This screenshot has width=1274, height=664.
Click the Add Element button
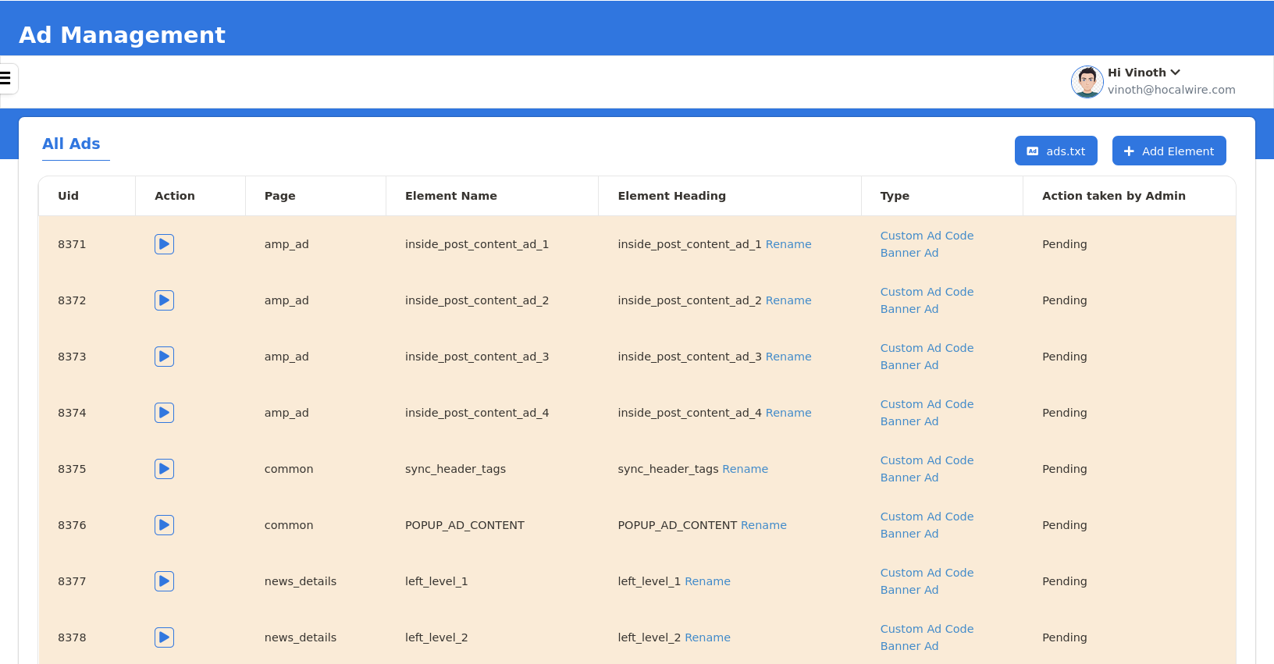[x=1169, y=151]
